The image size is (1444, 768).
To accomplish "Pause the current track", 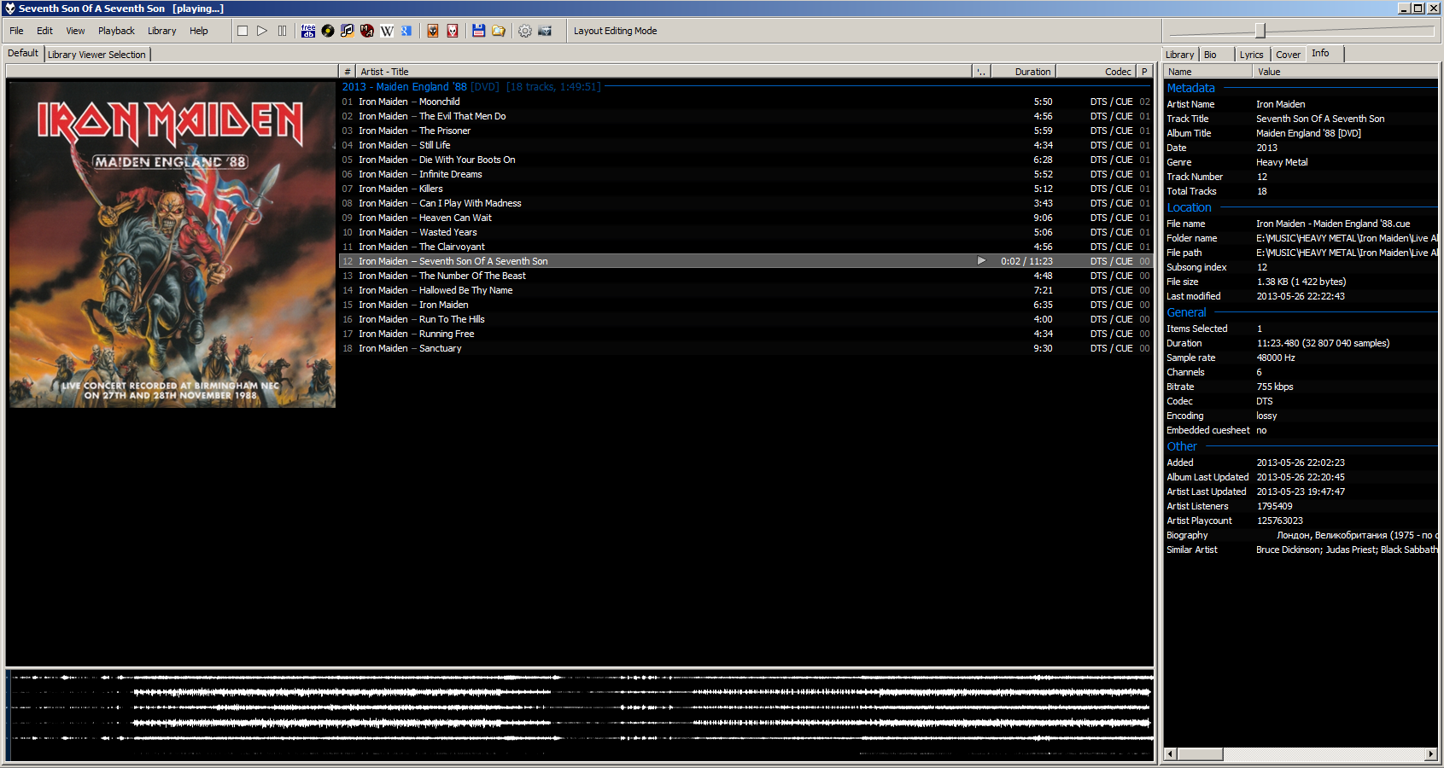I will click(282, 31).
